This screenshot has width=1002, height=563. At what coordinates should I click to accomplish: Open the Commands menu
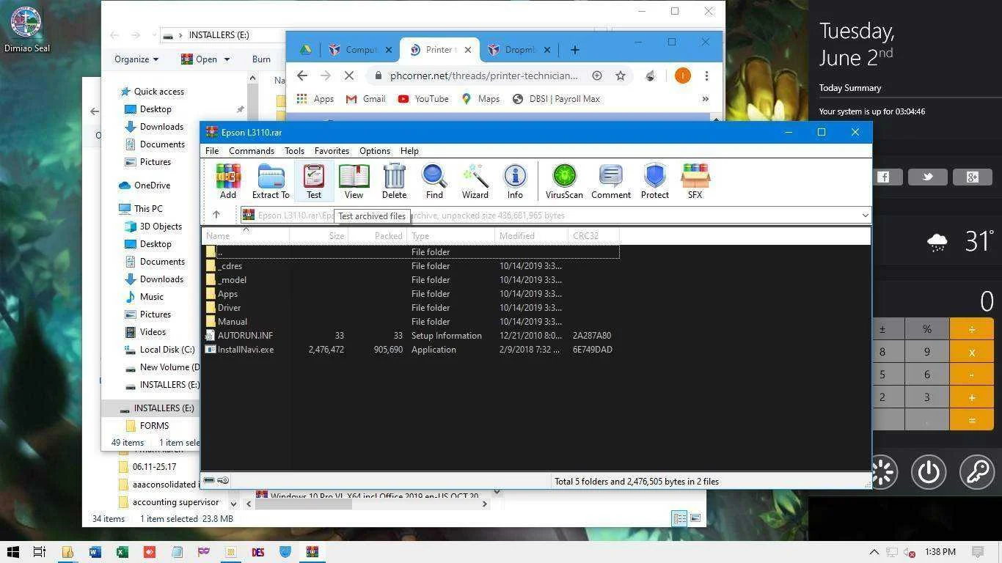[252, 150]
